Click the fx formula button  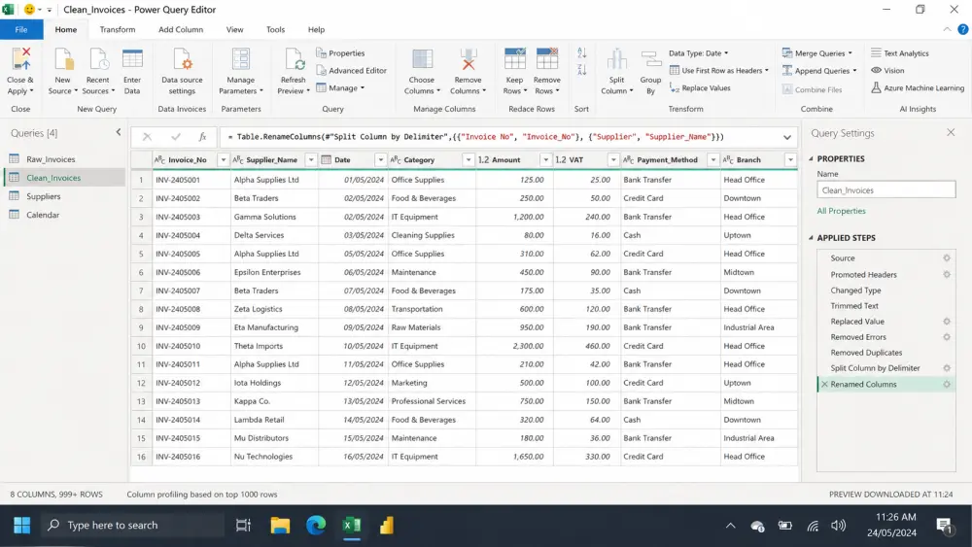click(202, 137)
